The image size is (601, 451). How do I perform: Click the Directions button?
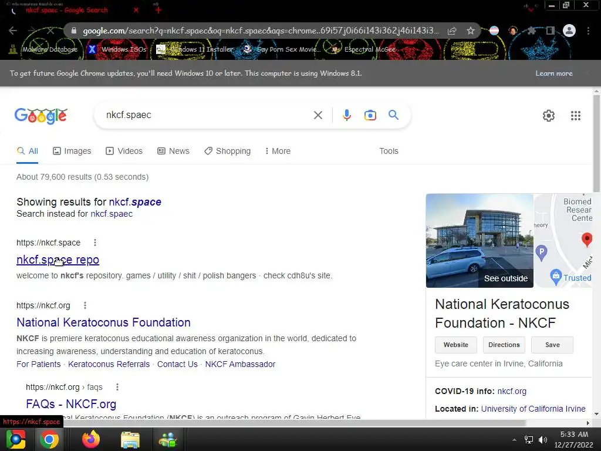click(504, 345)
